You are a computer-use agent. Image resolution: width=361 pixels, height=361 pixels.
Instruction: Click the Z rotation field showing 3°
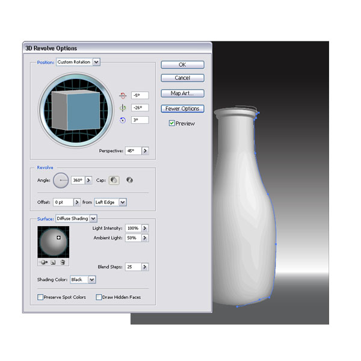coord(140,120)
